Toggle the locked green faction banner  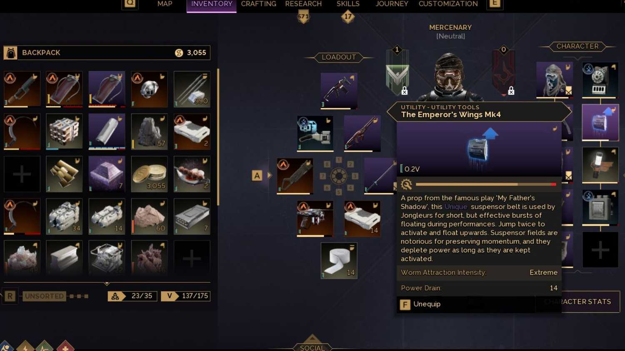click(x=397, y=72)
